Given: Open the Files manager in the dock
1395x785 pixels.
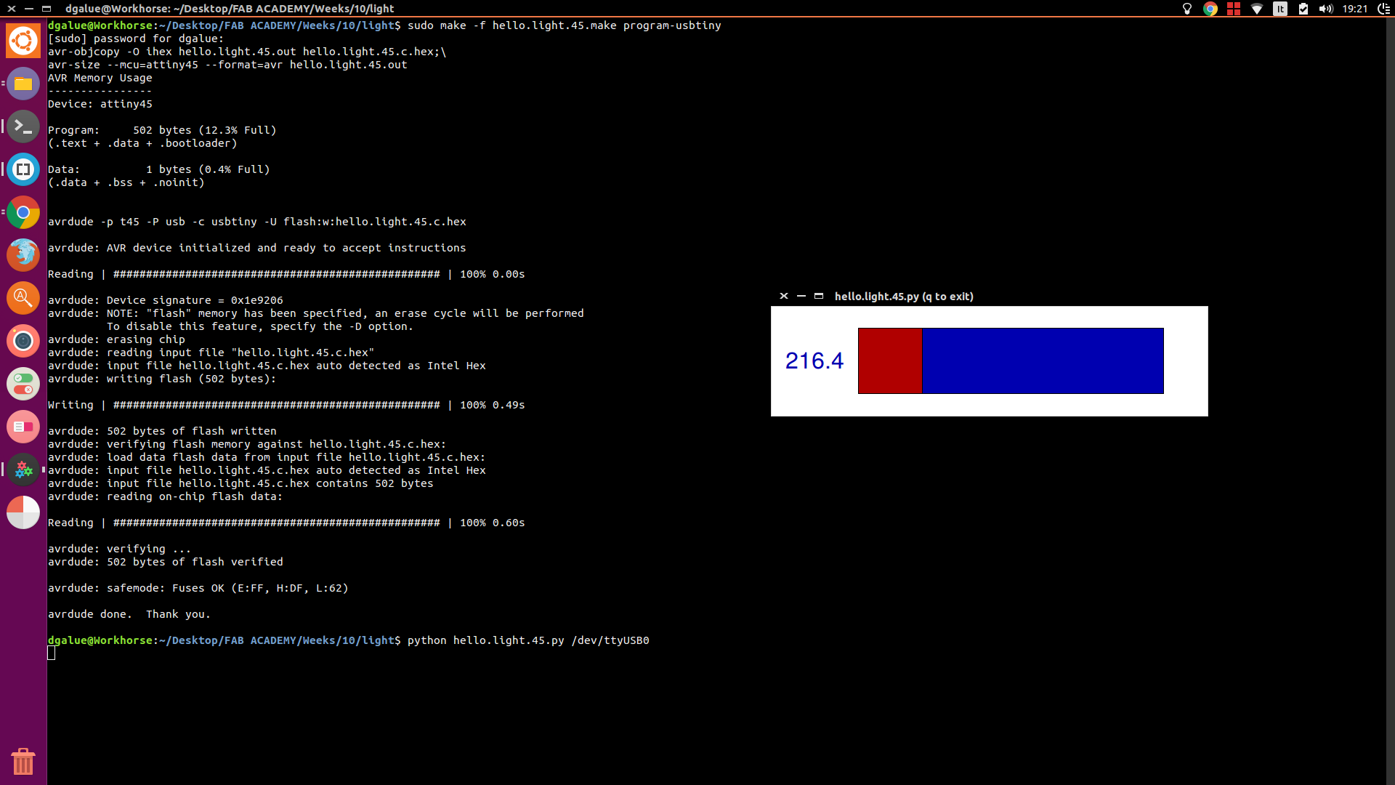Looking at the screenshot, I should coord(23,84).
